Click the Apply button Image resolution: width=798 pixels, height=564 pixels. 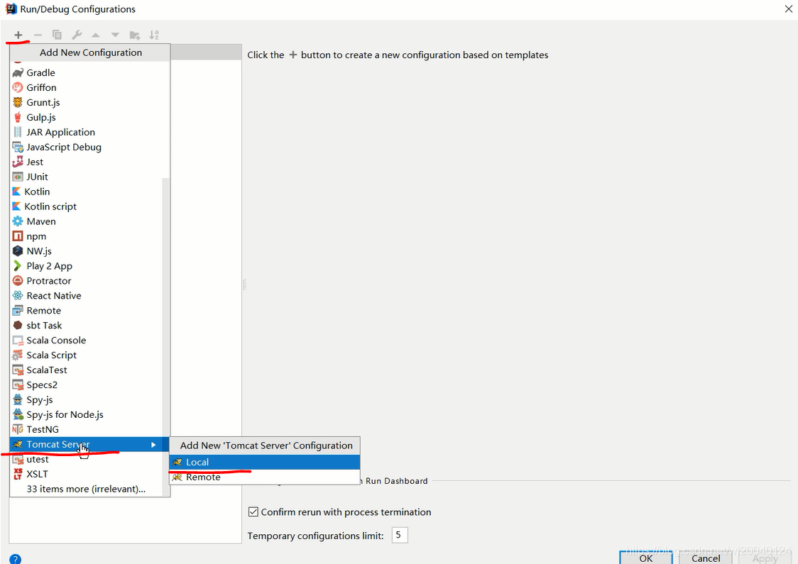coord(765,558)
